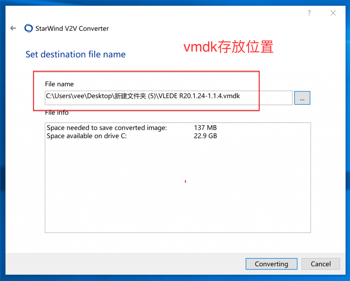Cancel the conversion wizard

[321, 264]
